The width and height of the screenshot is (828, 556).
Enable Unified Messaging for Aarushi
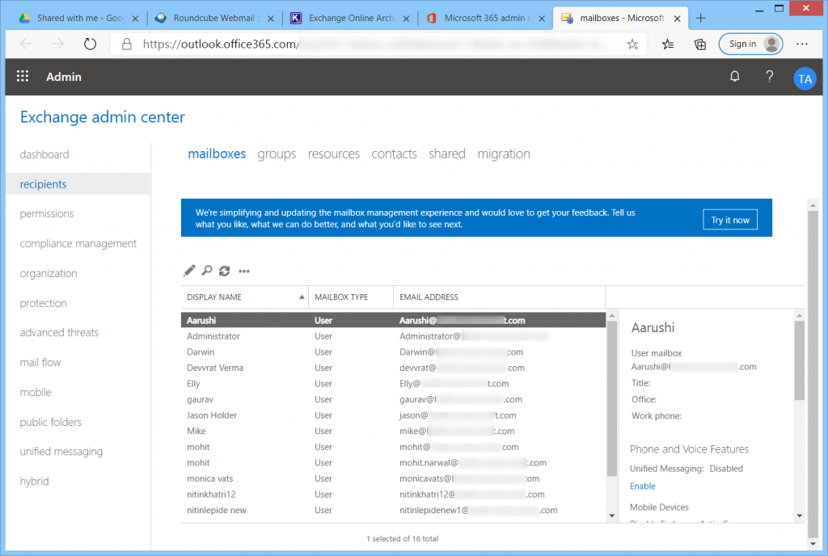coord(642,486)
